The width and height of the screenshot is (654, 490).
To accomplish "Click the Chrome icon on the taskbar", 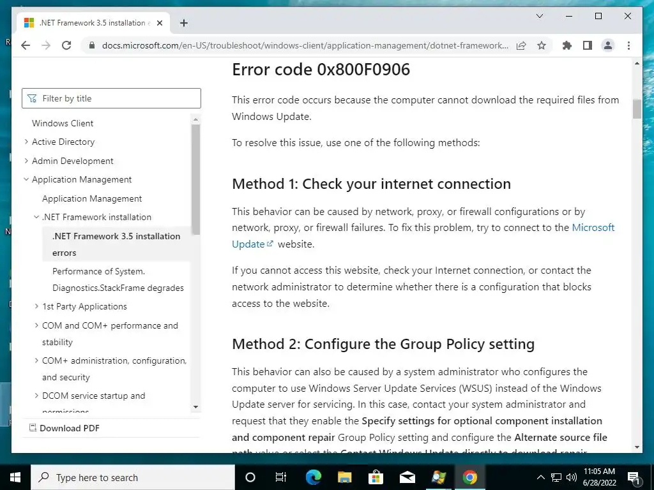I will click(469, 477).
